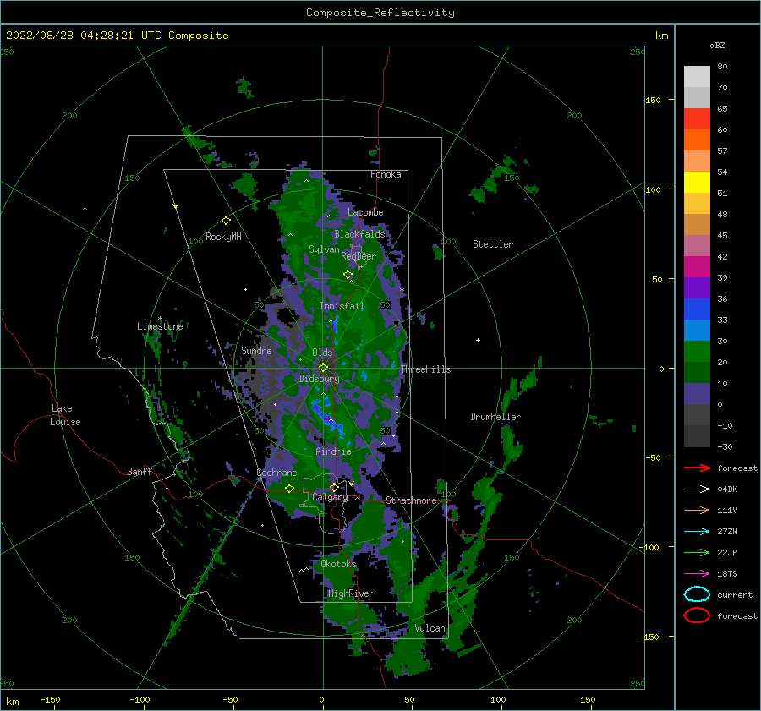Select the red 65-60 dBZ swatch
761x711 pixels.
pos(697,119)
